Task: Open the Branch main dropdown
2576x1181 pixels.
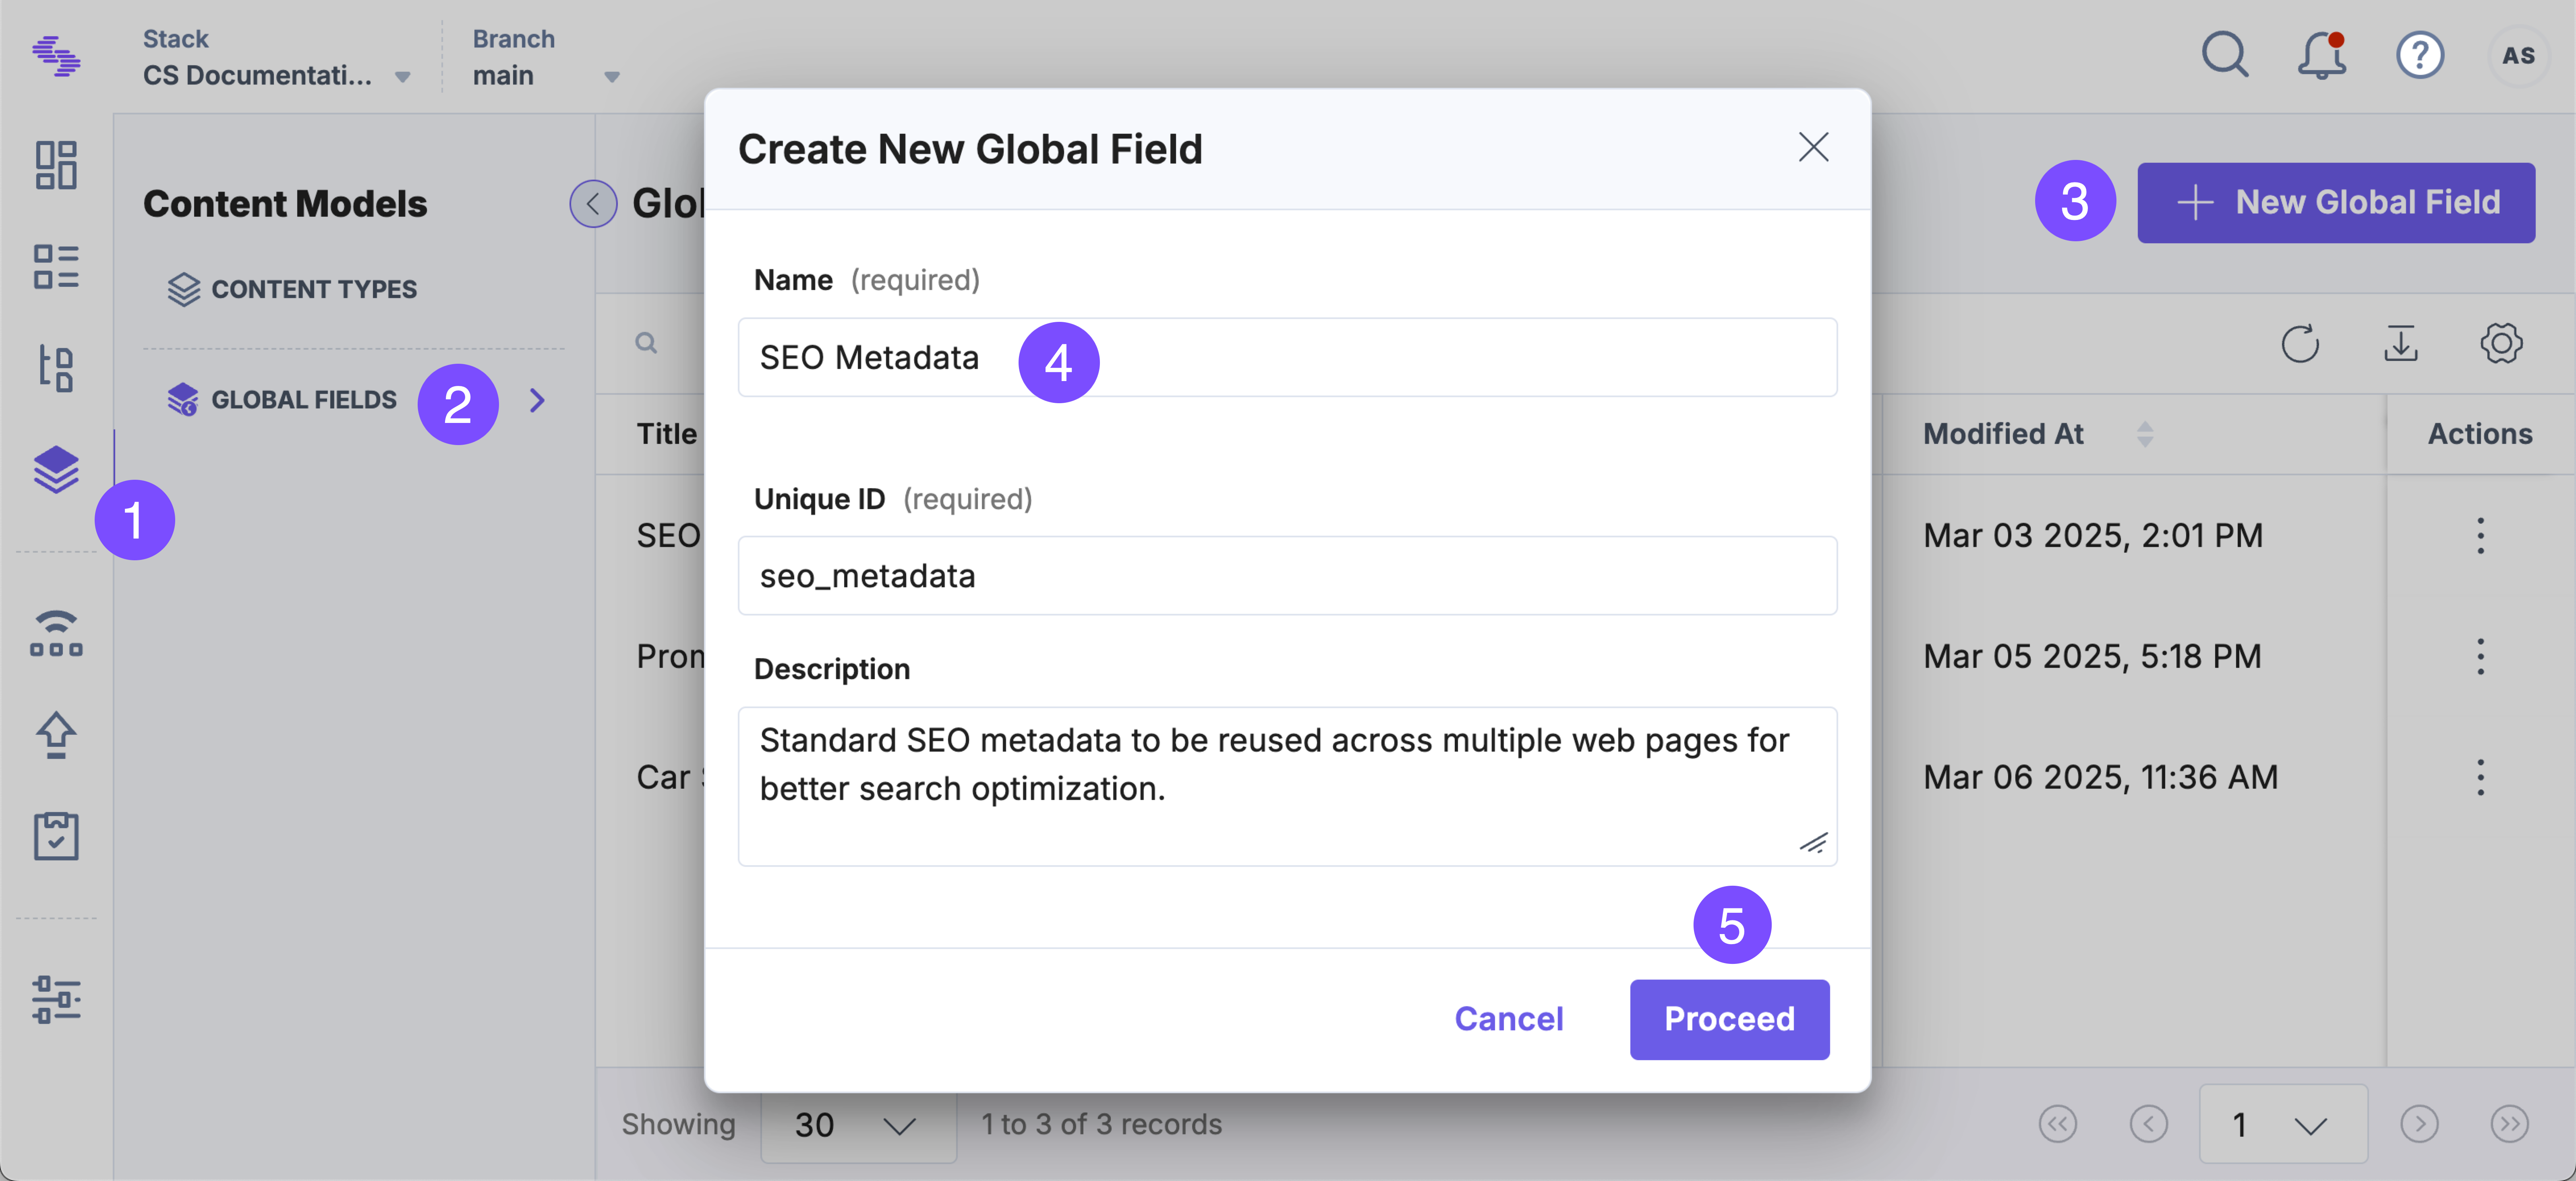Action: point(546,57)
